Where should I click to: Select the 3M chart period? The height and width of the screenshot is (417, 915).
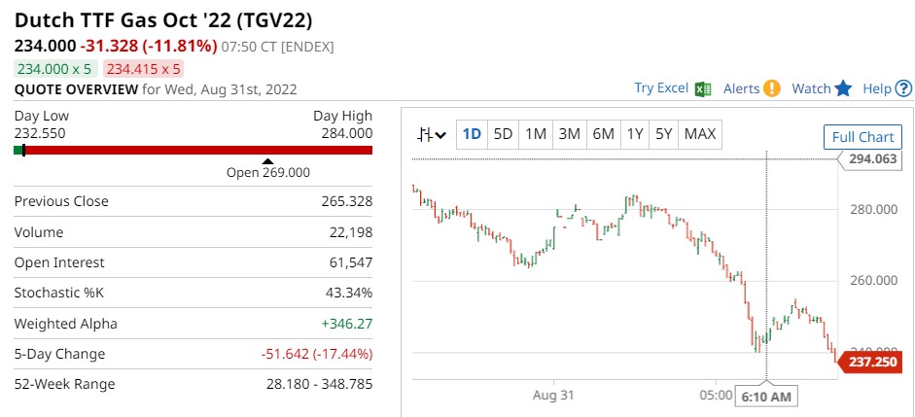569,134
